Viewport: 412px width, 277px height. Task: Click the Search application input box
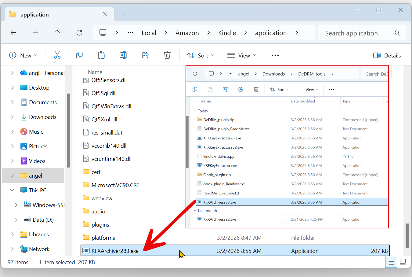[357, 33]
